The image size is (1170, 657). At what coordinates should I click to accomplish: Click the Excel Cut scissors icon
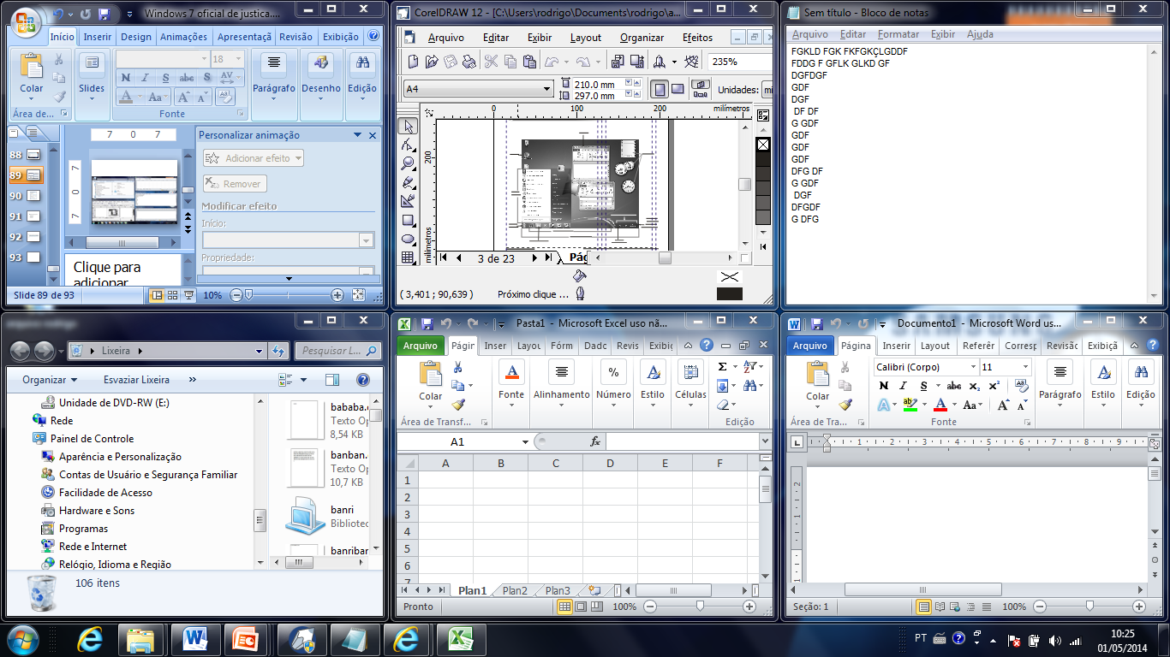tap(458, 368)
